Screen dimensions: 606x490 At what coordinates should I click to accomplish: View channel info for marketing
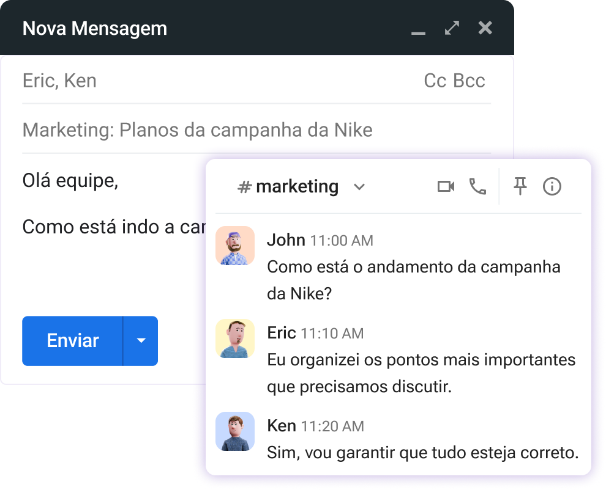[552, 186]
